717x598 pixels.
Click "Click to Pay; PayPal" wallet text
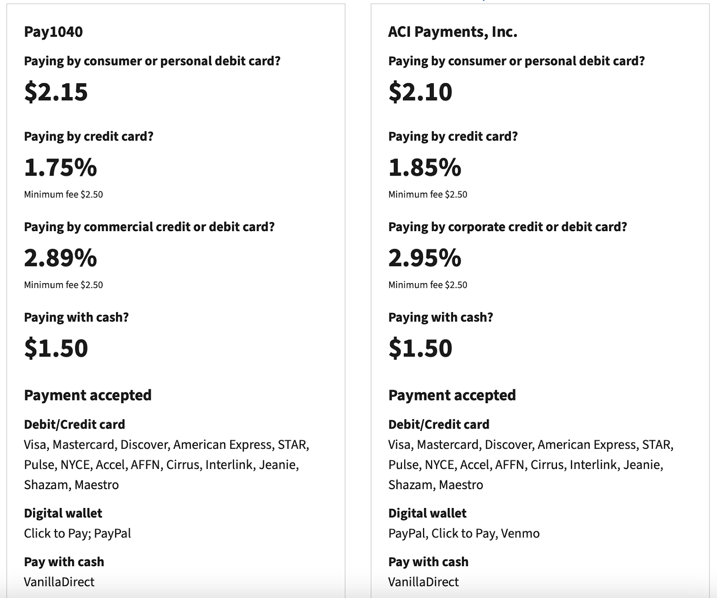[78, 533]
